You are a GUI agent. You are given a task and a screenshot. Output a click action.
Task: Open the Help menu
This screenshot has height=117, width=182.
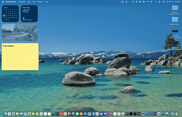46,2
